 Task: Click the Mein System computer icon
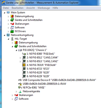point(8,13)
